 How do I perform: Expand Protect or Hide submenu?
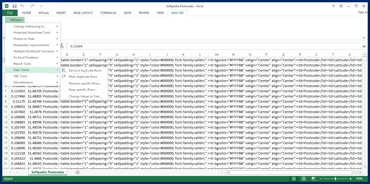pyautogui.click(x=33, y=39)
